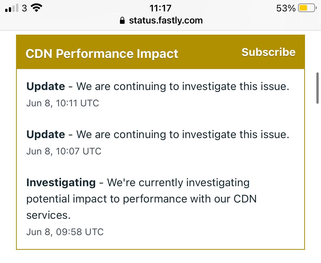Viewport: 321px width, 263px height.
Task: Tap the Jun 8, 09:58 UTC timestamp
Action: point(65,232)
